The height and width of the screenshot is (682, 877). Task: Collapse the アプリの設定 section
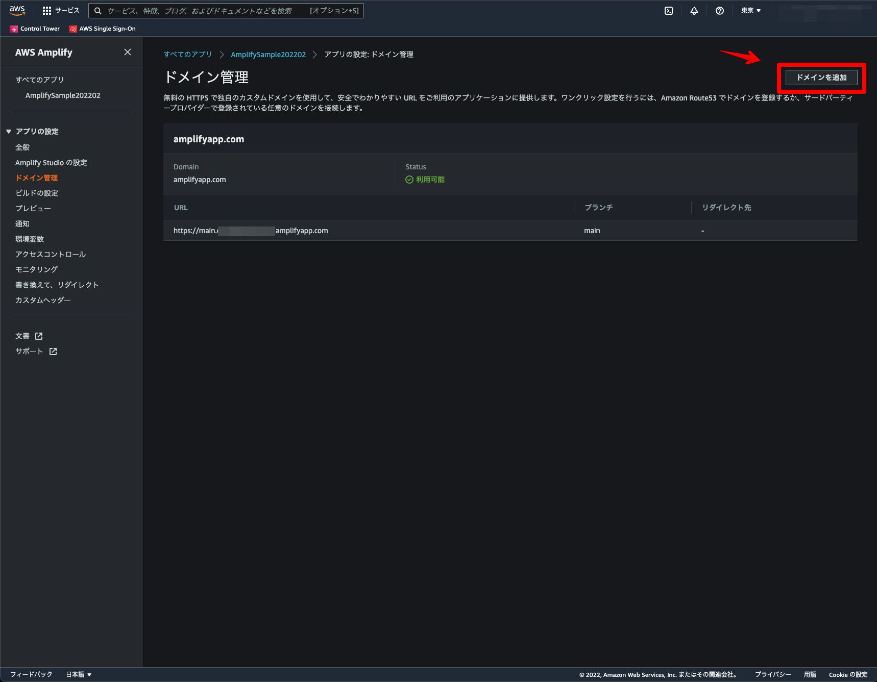pyautogui.click(x=9, y=132)
